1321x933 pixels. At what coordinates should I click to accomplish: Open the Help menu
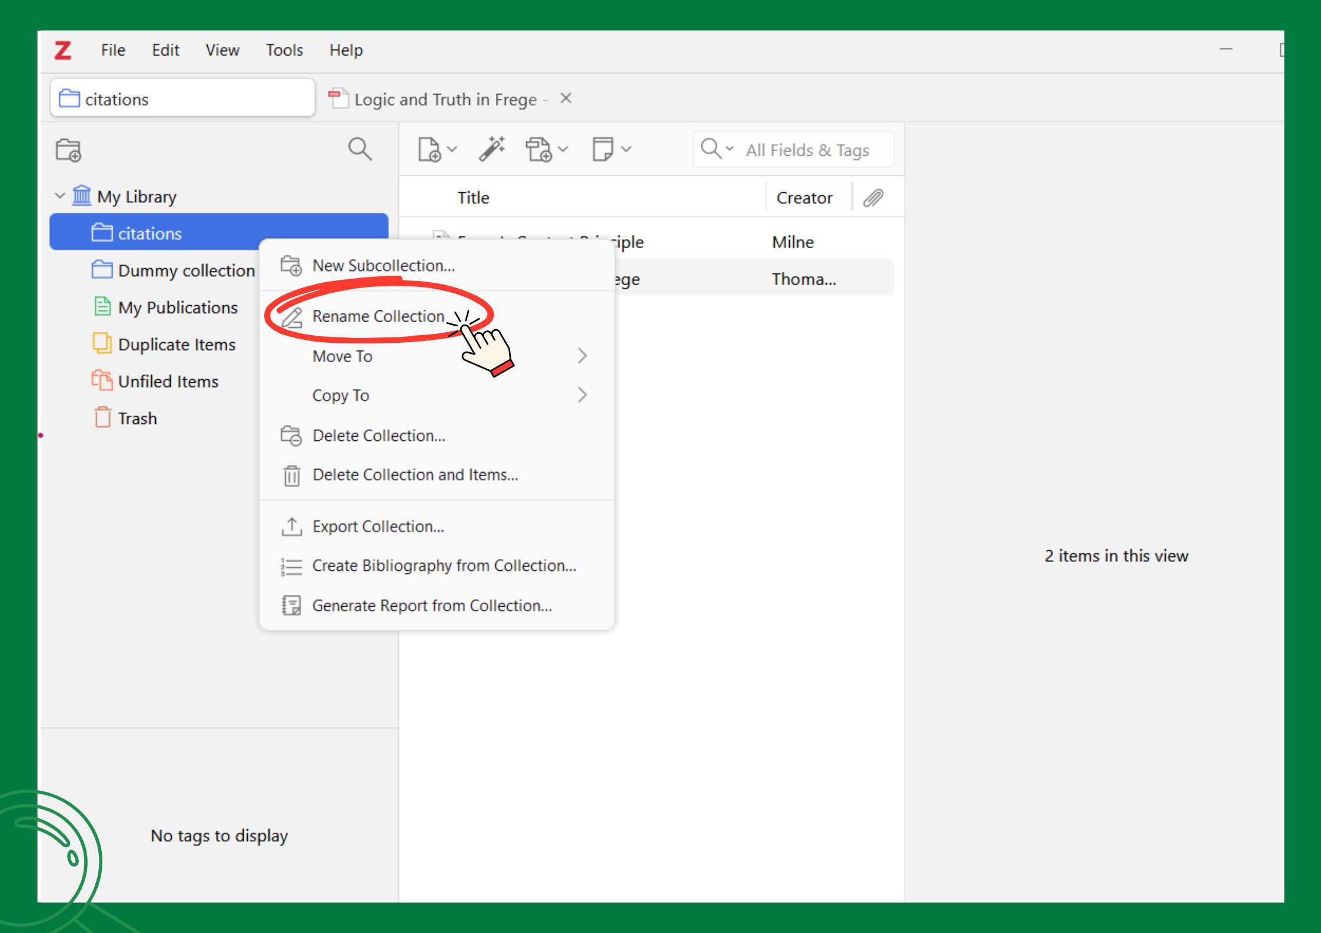pos(346,51)
